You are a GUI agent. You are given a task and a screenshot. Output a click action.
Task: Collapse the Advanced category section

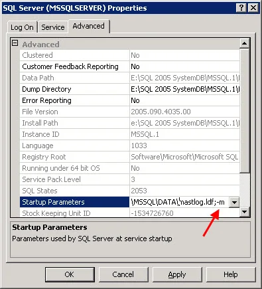[15, 43]
